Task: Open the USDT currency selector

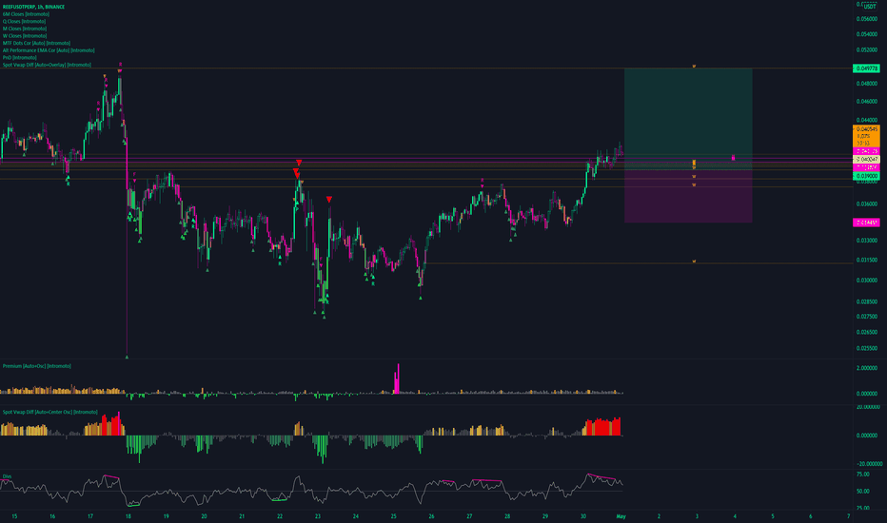Action: click(870, 7)
